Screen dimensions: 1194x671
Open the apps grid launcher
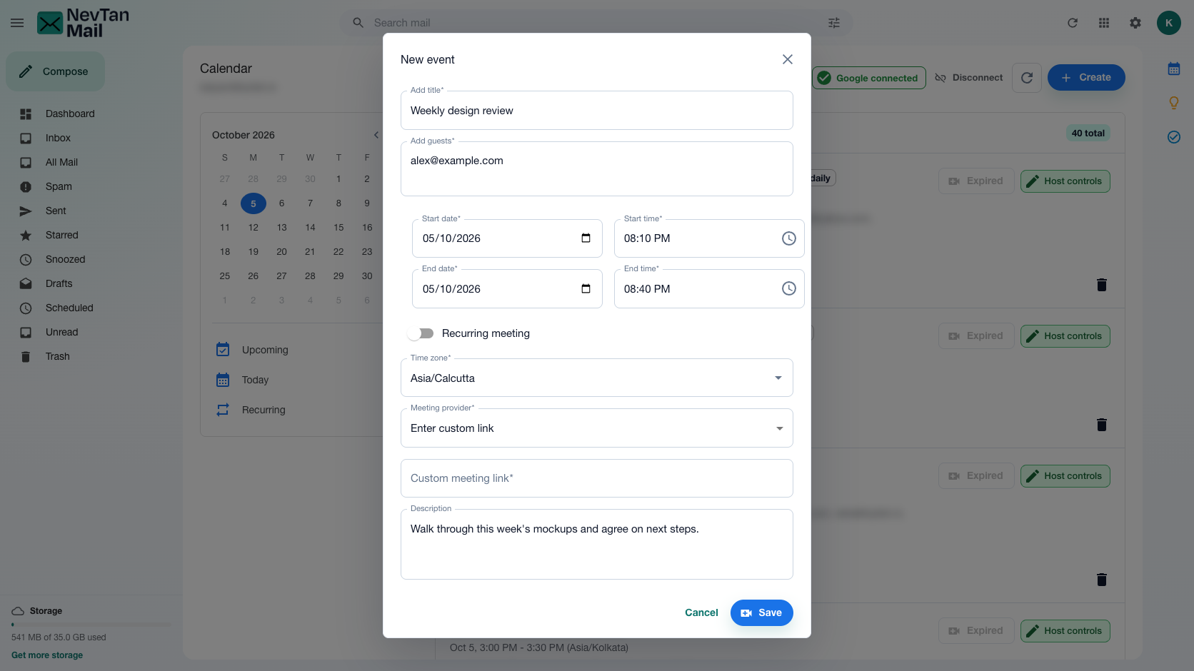(x=1104, y=23)
